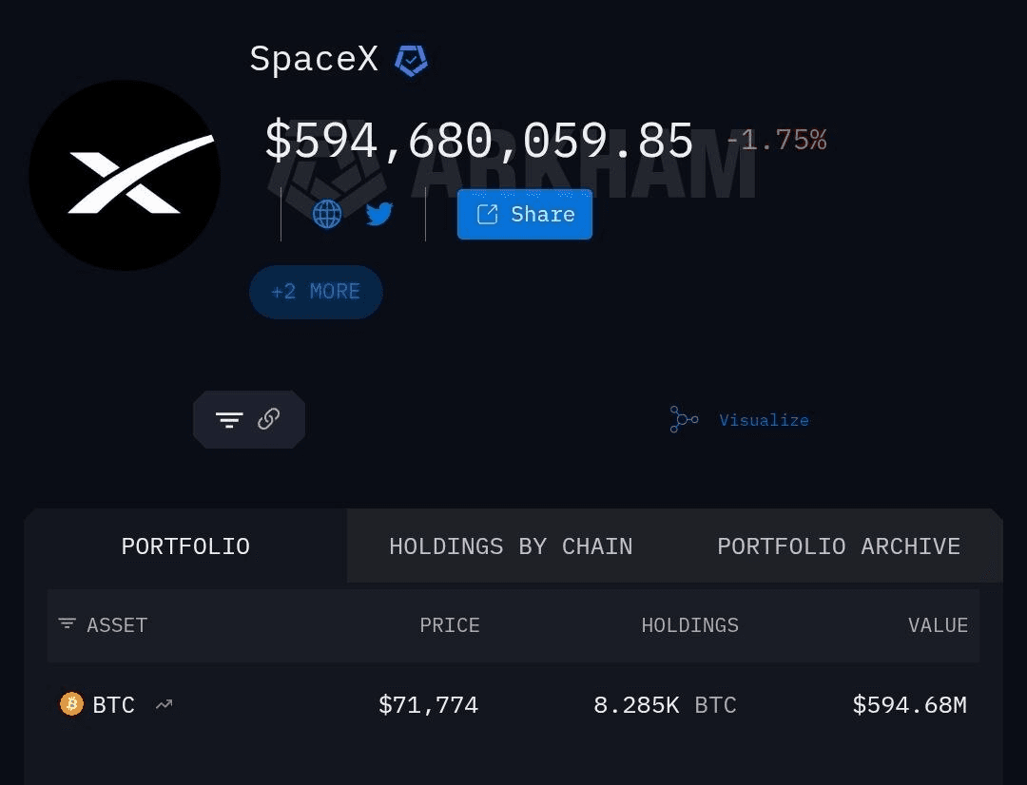Open the filter lines icon
The image size is (1027, 785).
(229, 419)
